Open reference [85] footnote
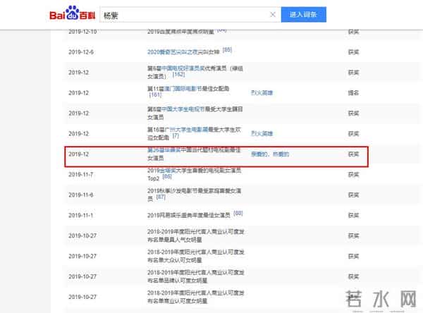The image size is (423, 313). (x=227, y=50)
